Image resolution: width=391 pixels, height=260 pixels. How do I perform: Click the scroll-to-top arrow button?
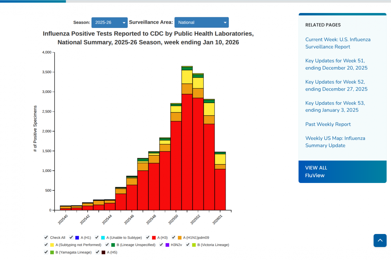click(x=380, y=240)
